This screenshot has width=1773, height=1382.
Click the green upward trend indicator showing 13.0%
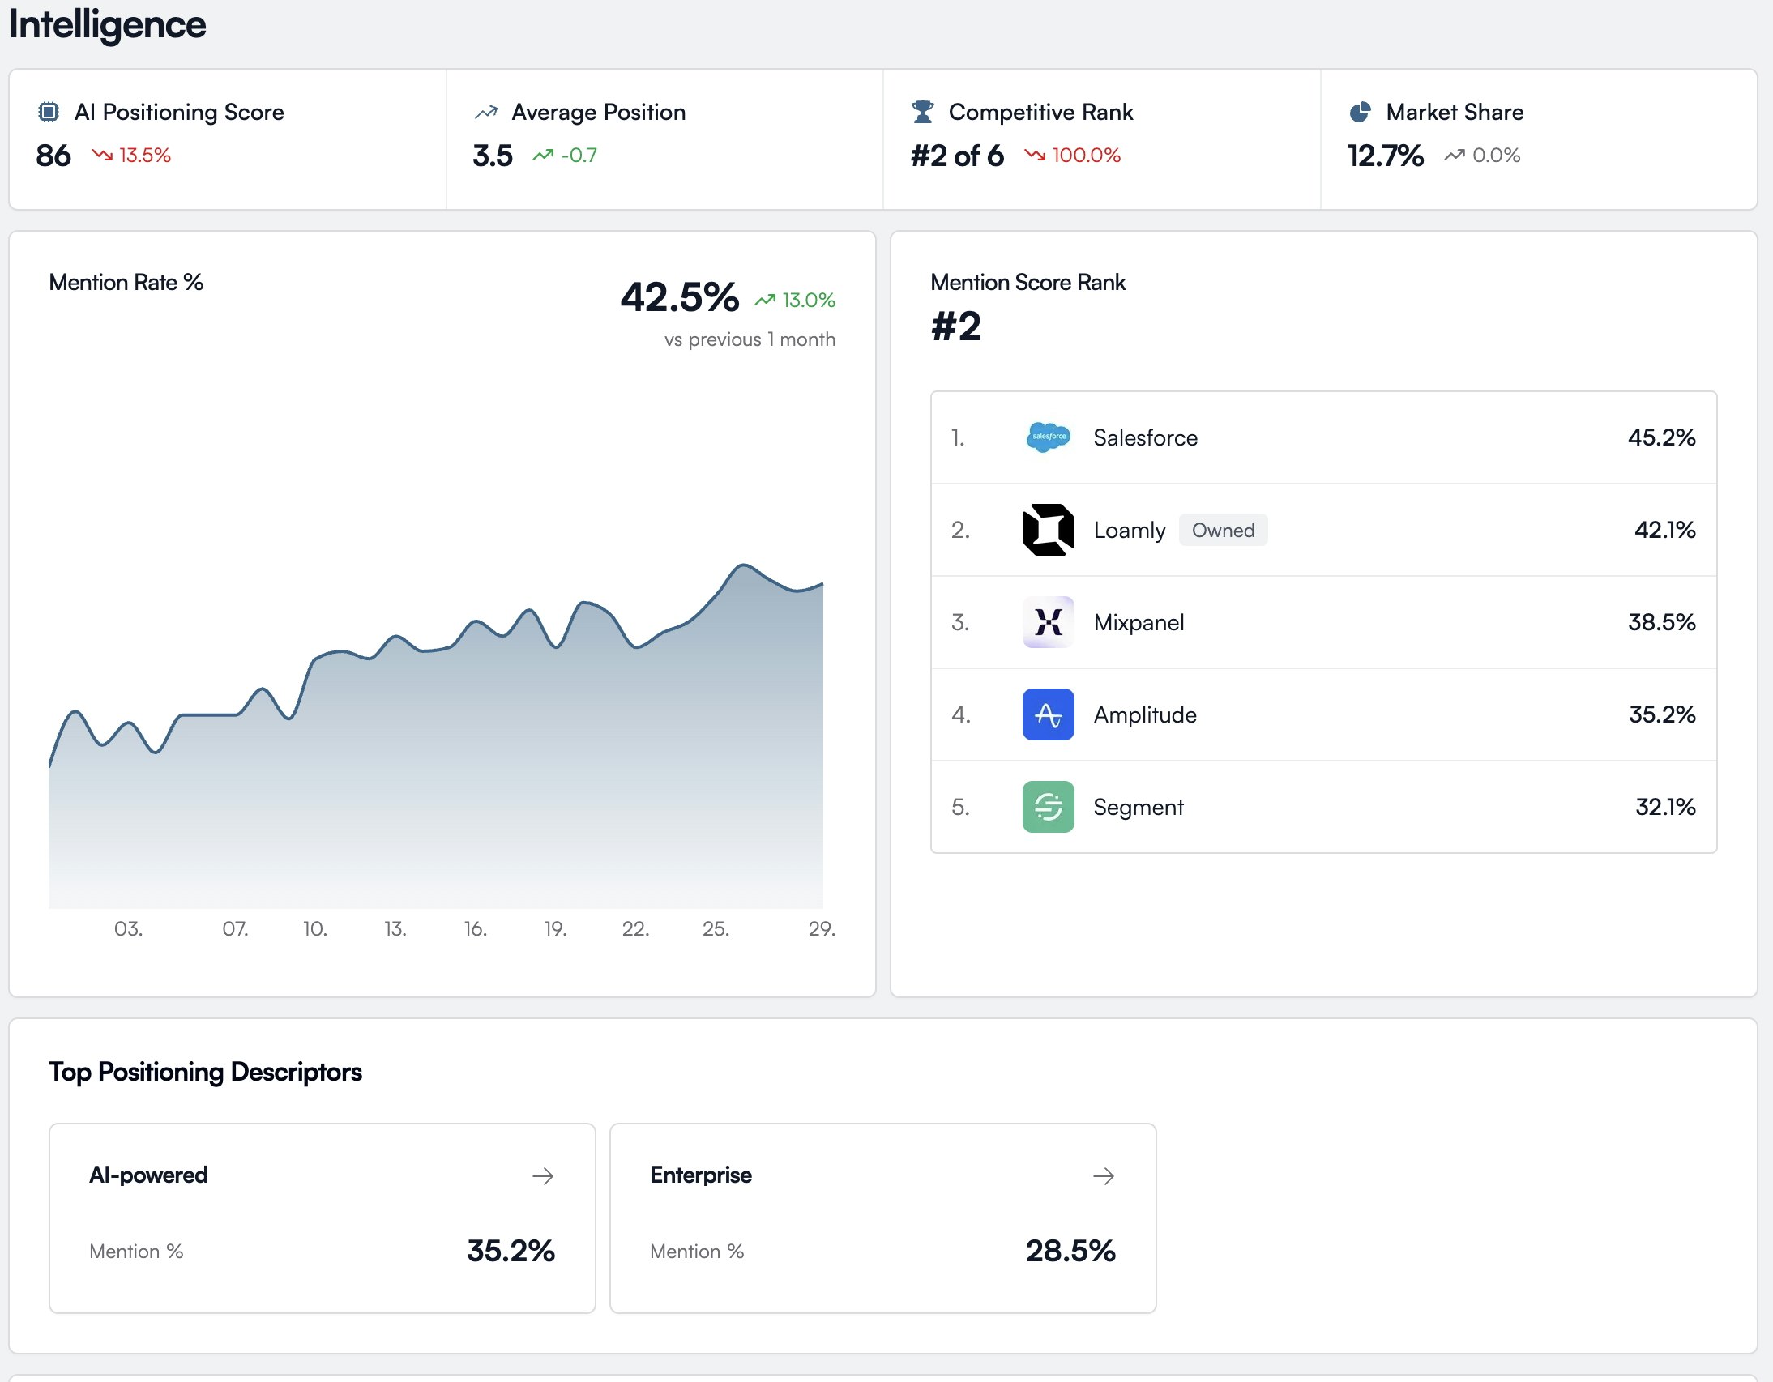pyautogui.click(x=793, y=300)
